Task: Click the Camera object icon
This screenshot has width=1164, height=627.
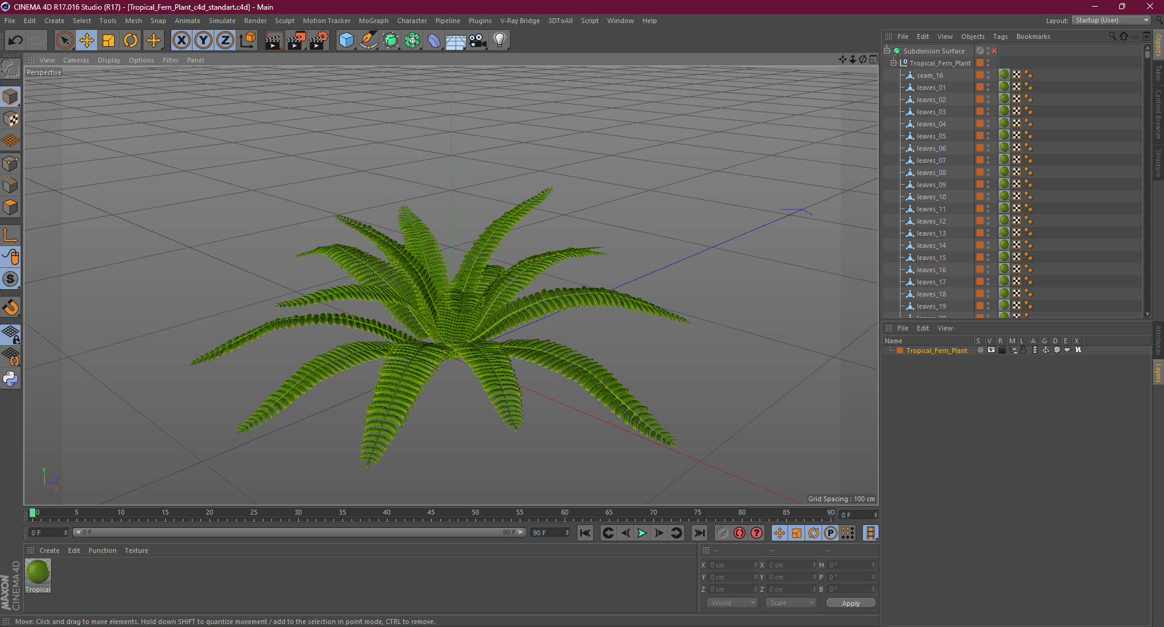Action: pos(478,41)
